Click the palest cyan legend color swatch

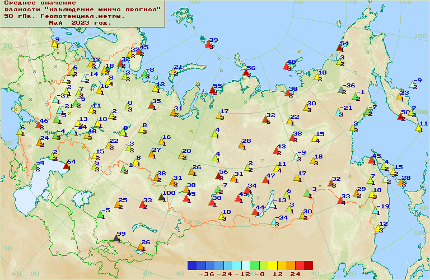246,265
